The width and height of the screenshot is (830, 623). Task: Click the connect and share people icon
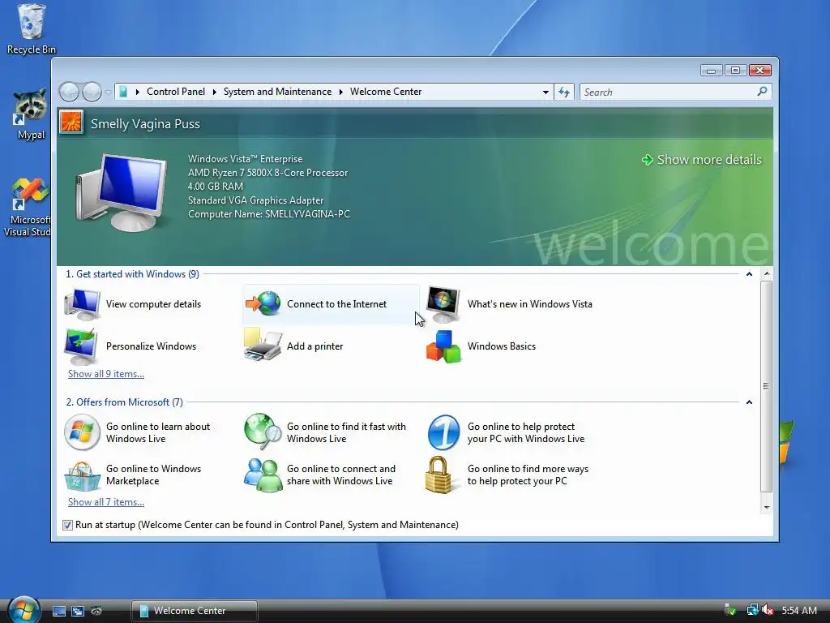(263, 475)
